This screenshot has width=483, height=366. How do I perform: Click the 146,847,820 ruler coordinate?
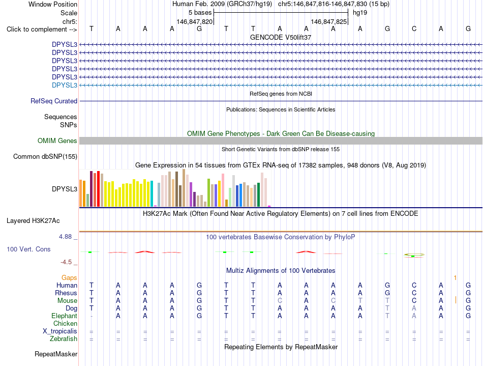click(x=195, y=21)
